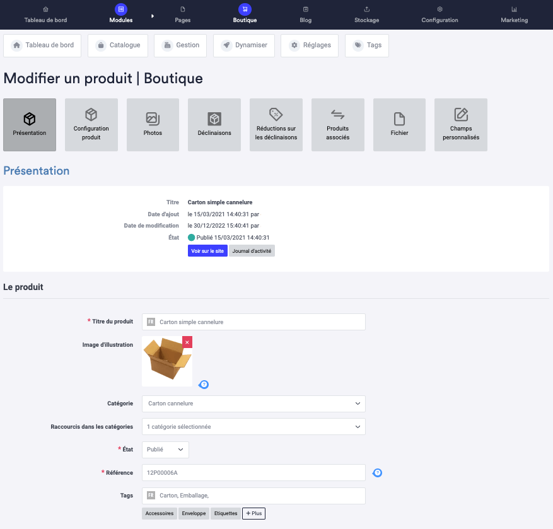The height and width of the screenshot is (529, 553).
Task: Click the home icon in top bar
Action: [45, 9]
